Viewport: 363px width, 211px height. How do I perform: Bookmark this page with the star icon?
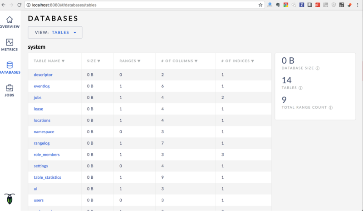pyautogui.click(x=260, y=5)
